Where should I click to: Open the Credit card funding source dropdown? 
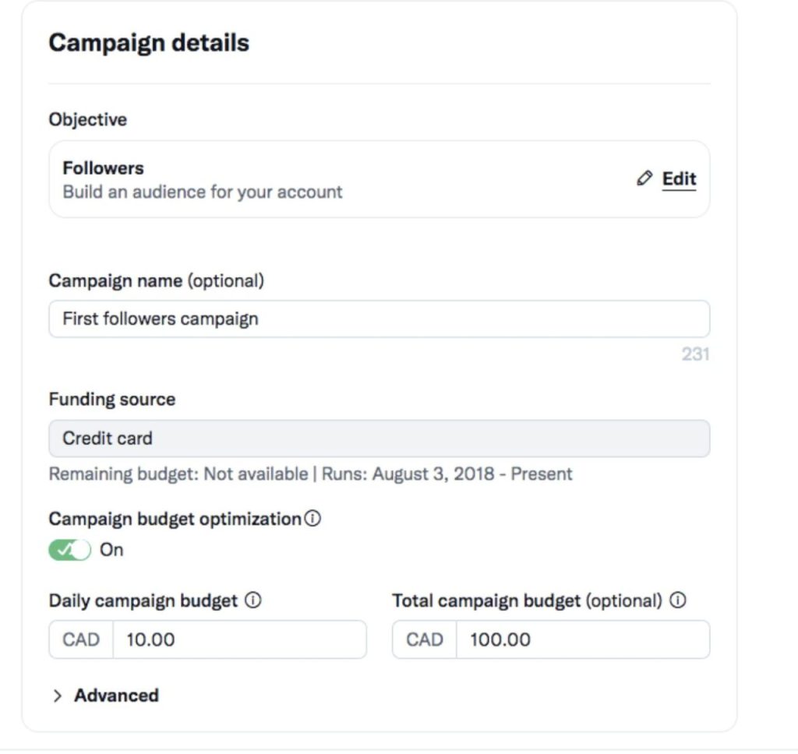pyautogui.click(x=380, y=439)
